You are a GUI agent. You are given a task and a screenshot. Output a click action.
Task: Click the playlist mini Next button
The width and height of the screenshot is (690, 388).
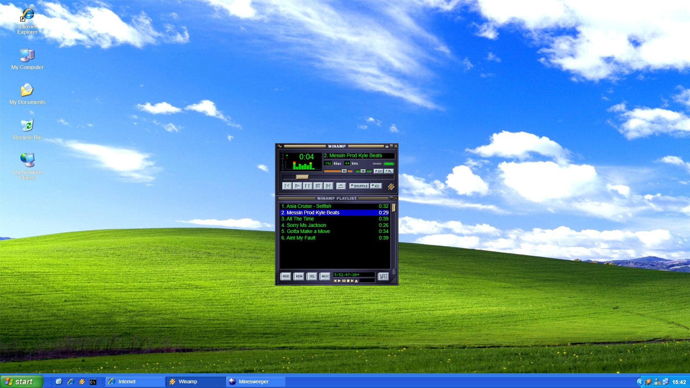coord(352,281)
